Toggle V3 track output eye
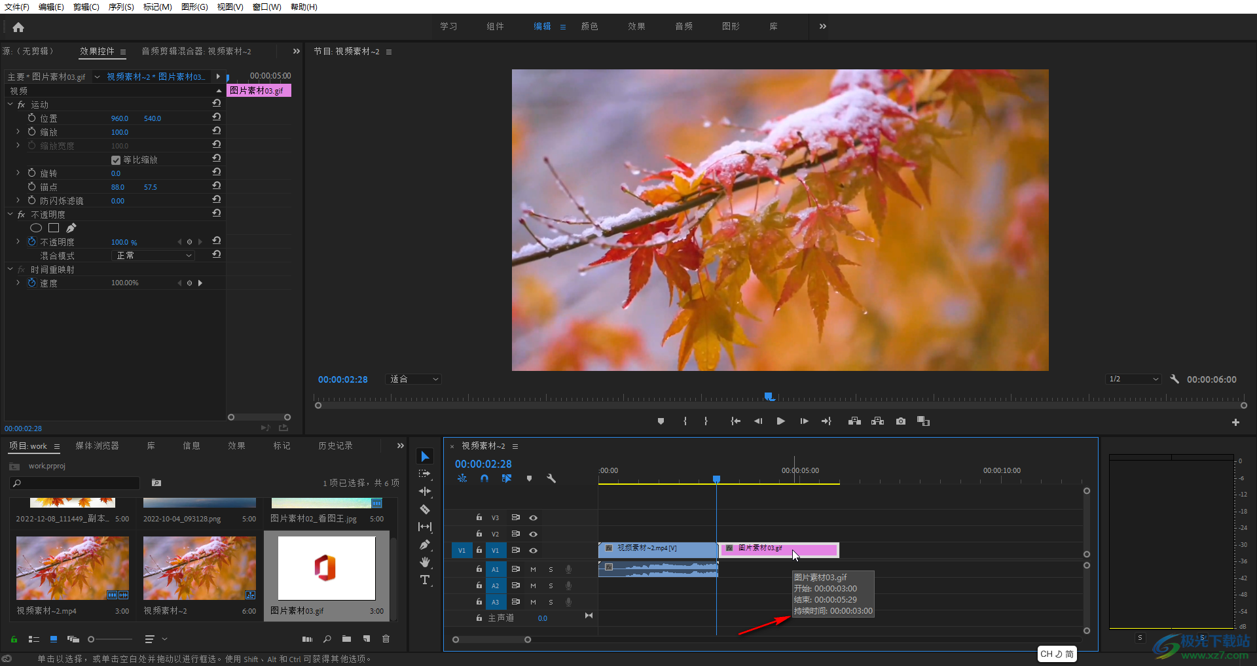Image resolution: width=1257 pixels, height=666 pixels. 533,517
